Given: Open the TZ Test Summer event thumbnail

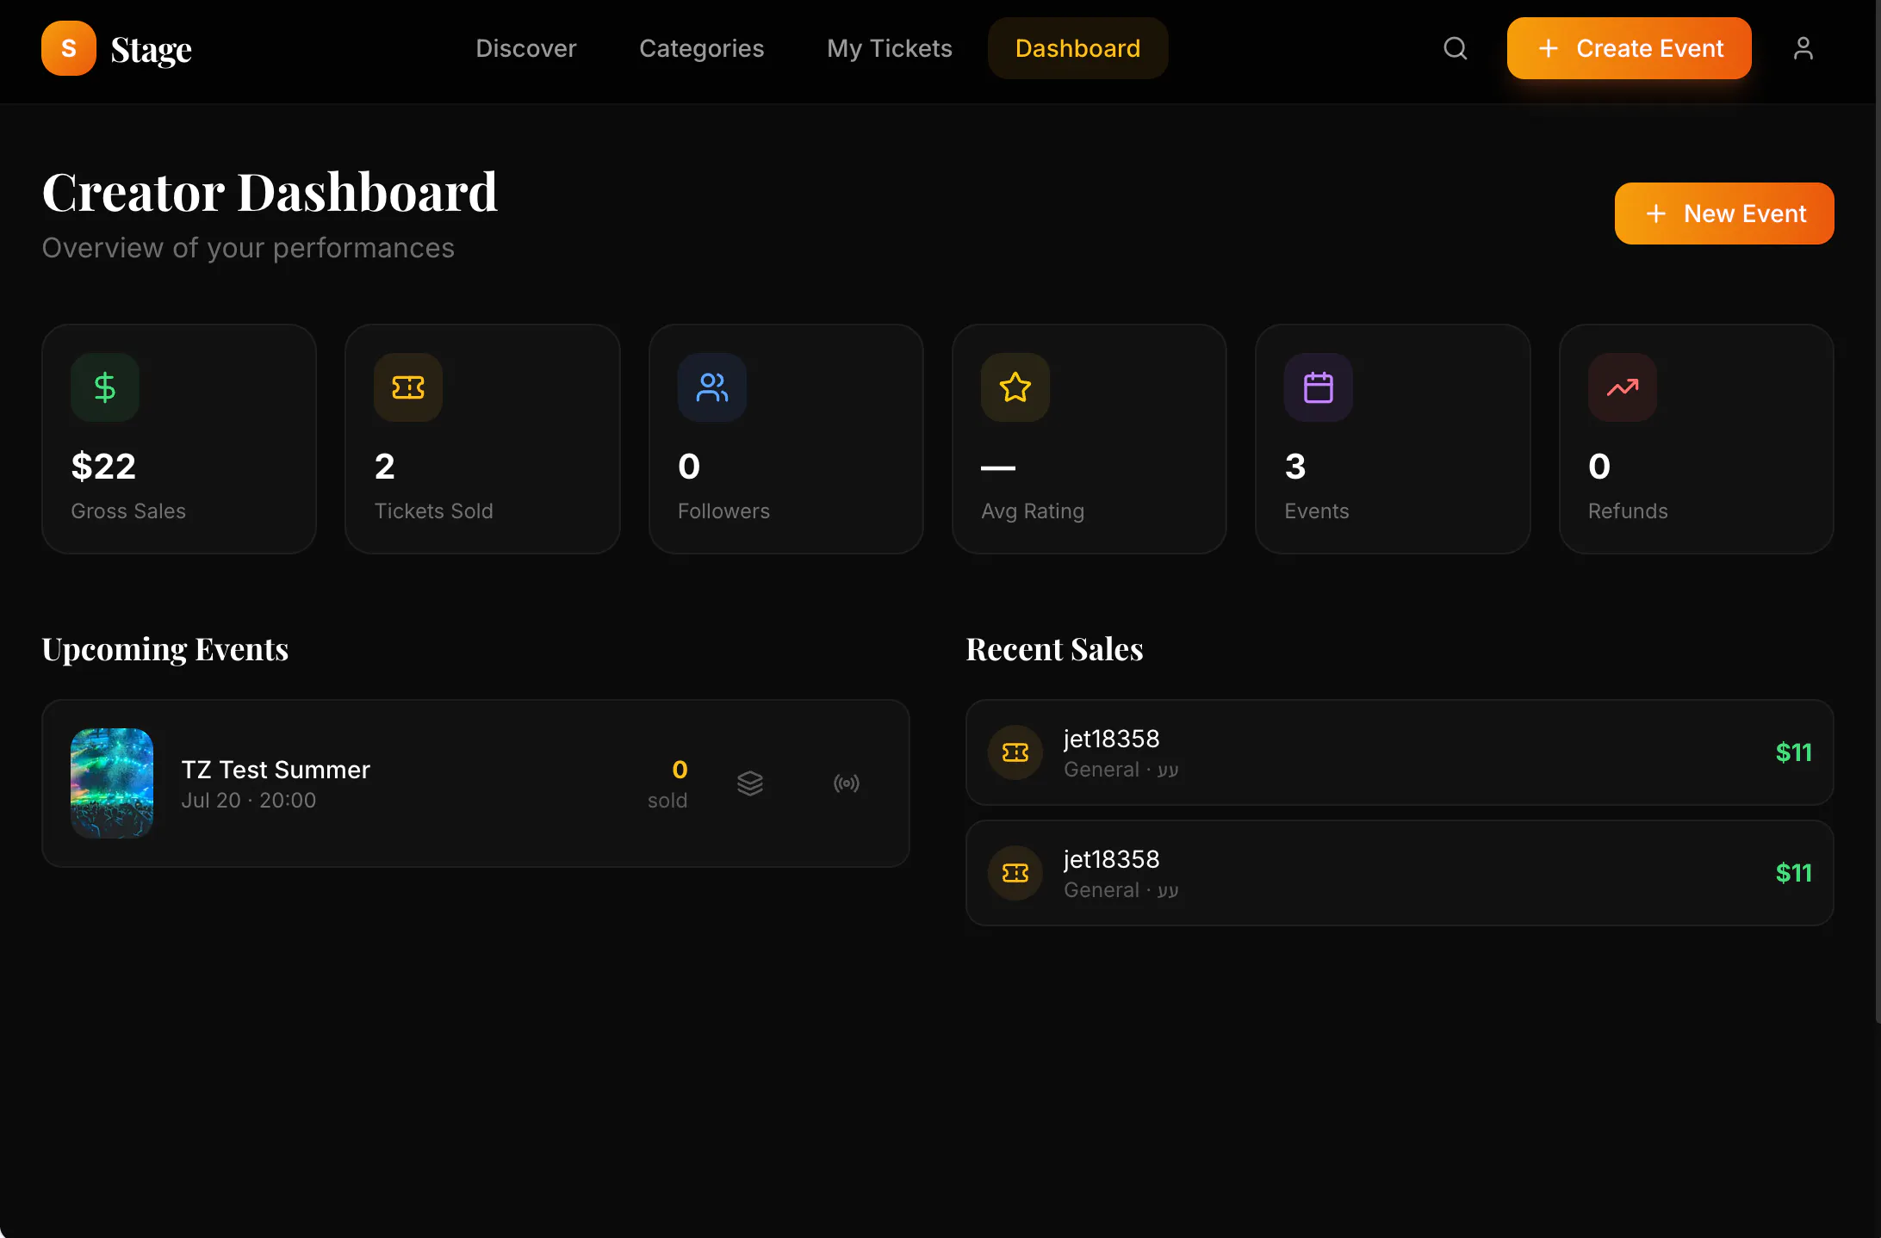Looking at the screenshot, I should pos(112,783).
